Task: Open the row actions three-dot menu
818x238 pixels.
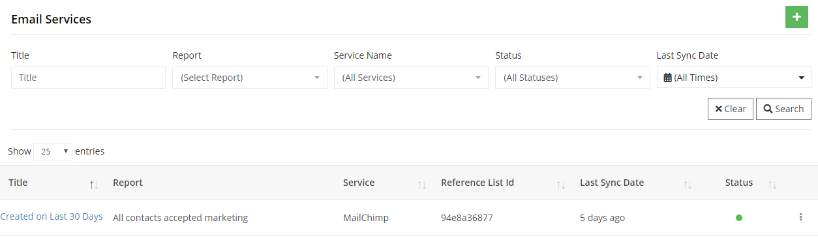Action: 800,217
